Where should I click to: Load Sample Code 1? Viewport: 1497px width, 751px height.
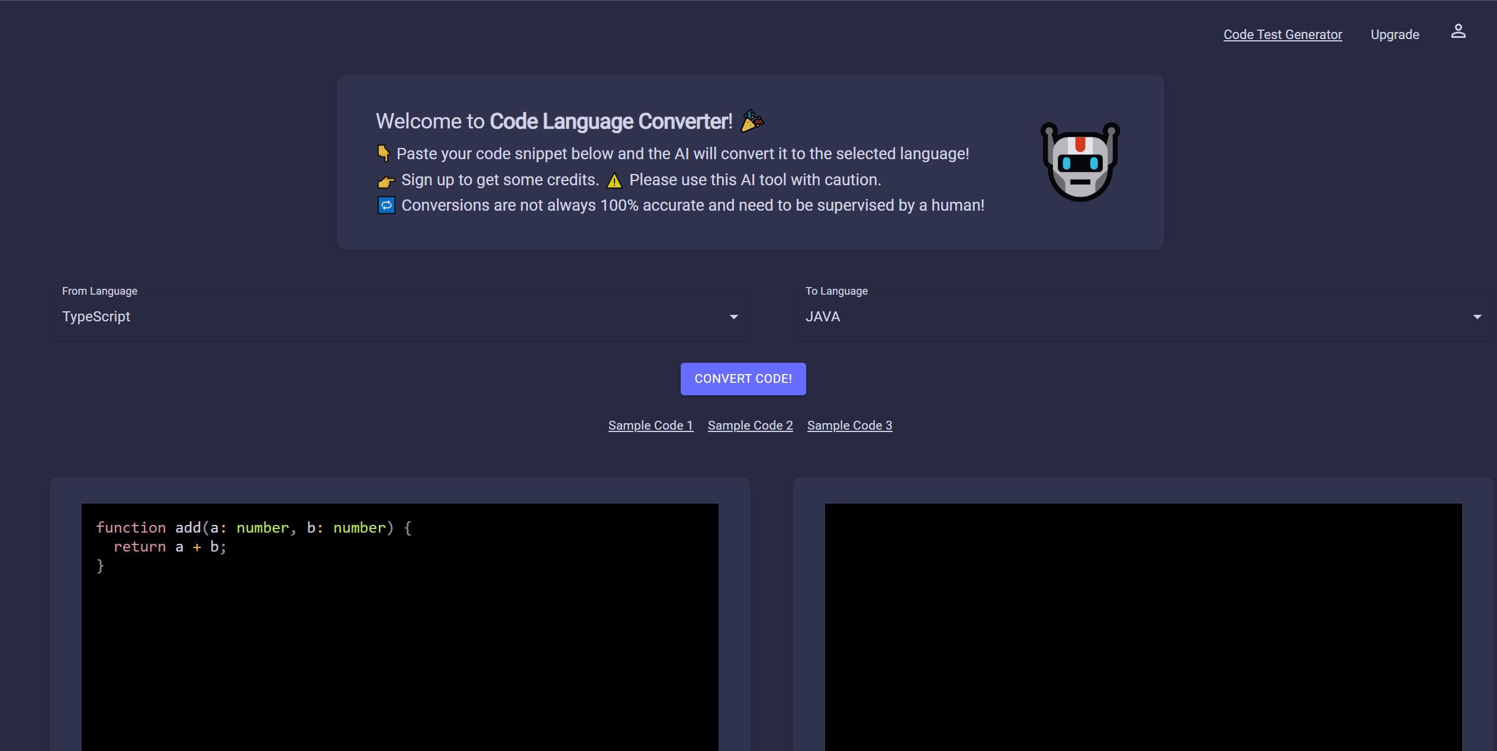coord(651,425)
